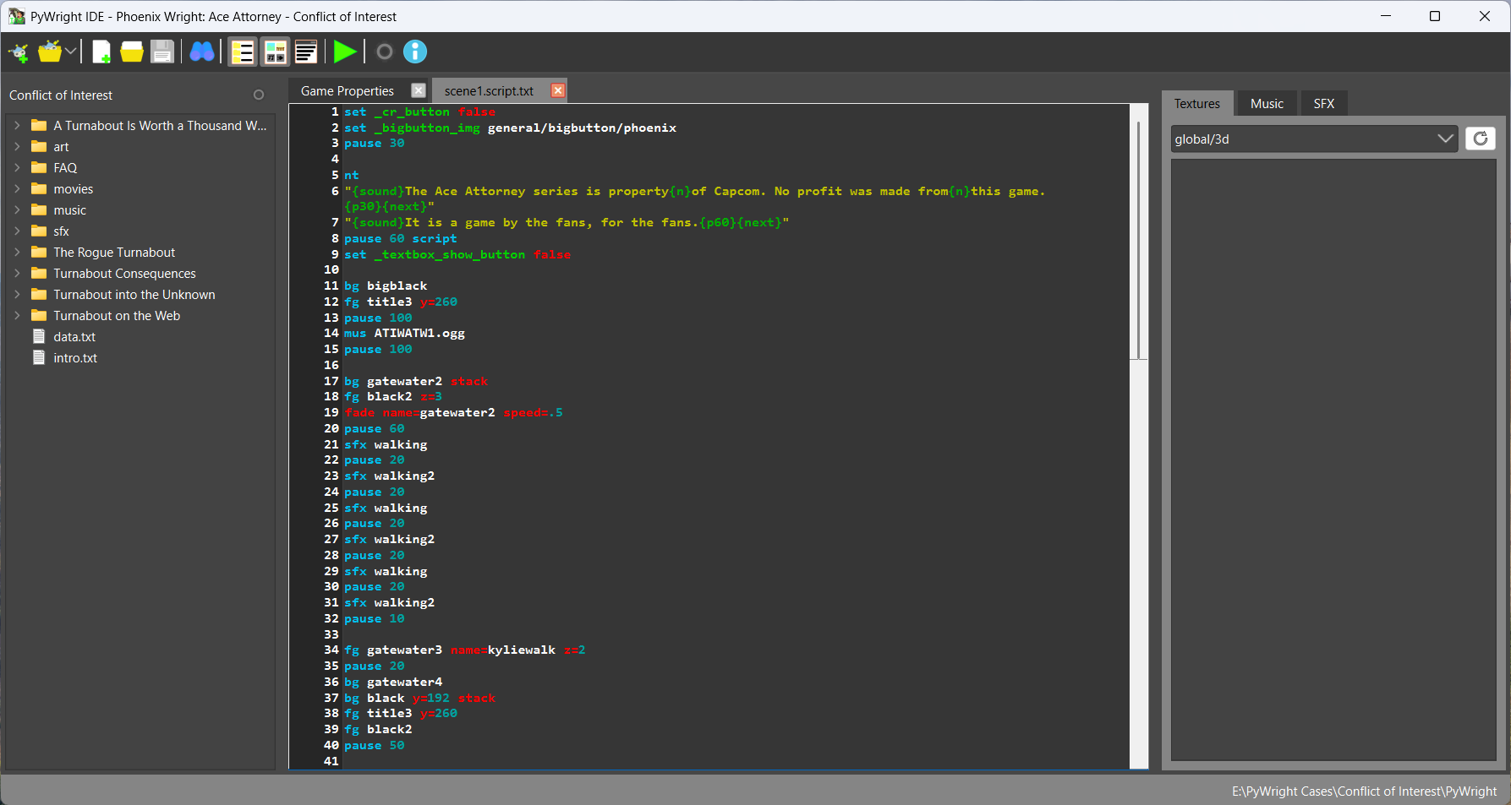Switch to the SFX tab

tap(1324, 103)
